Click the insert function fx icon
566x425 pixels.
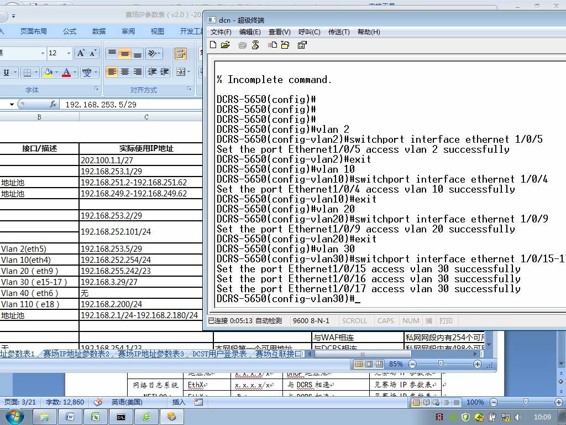pyautogui.click(x=53, y=104)
